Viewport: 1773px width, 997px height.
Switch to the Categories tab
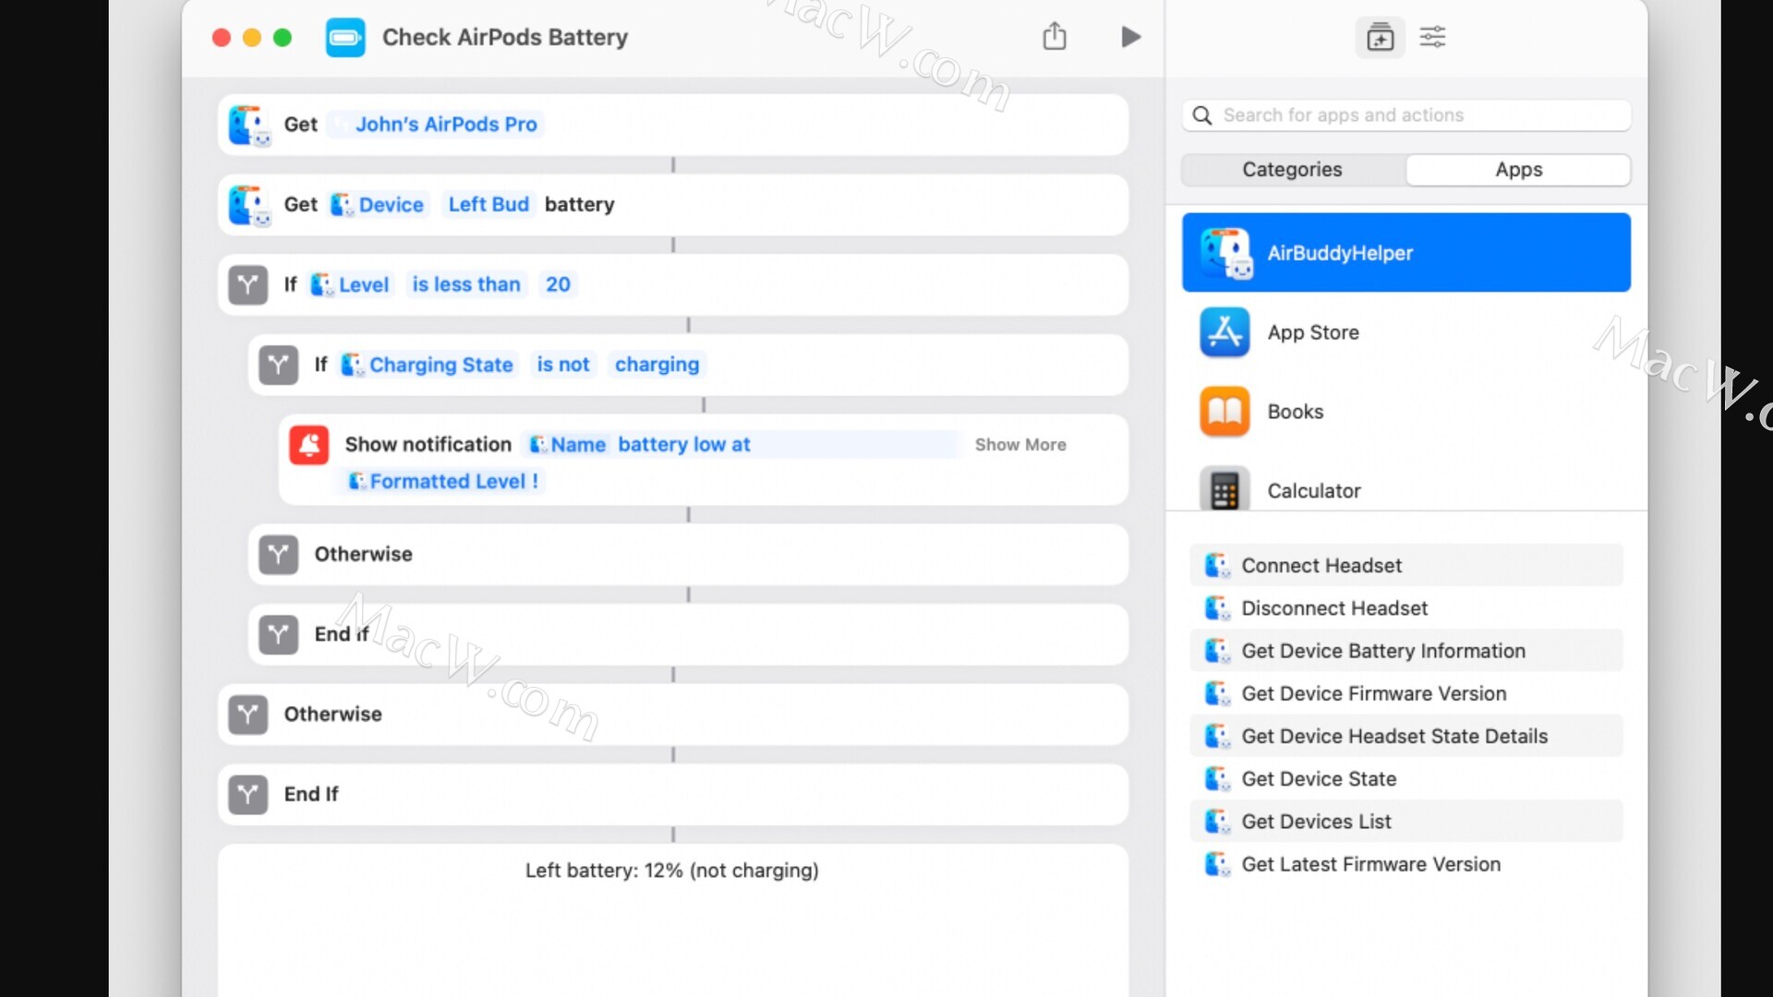pyautogui.click(x=1292, y=169)
